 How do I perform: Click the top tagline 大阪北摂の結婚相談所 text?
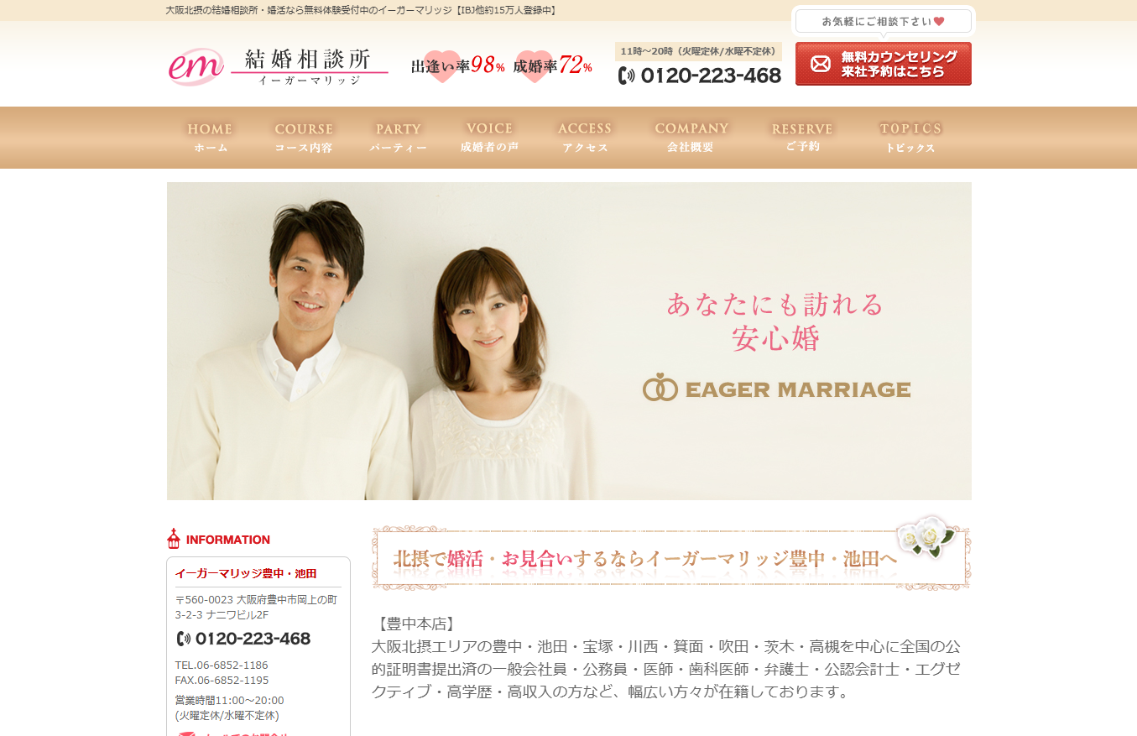(x=362, y=10)
